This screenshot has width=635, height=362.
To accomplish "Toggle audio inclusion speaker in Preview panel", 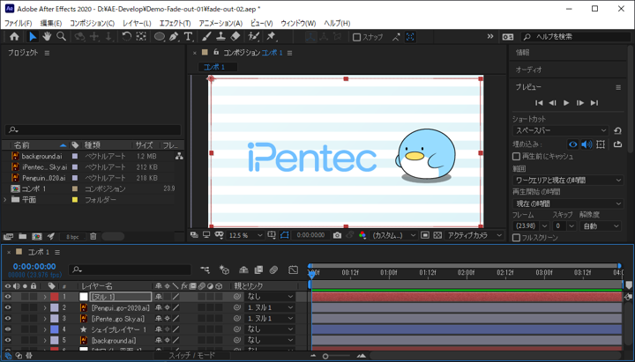I will [x=586, y=144].
